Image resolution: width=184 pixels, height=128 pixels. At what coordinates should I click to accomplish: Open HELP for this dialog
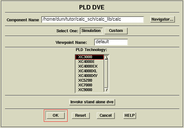[x=130, y=115]
